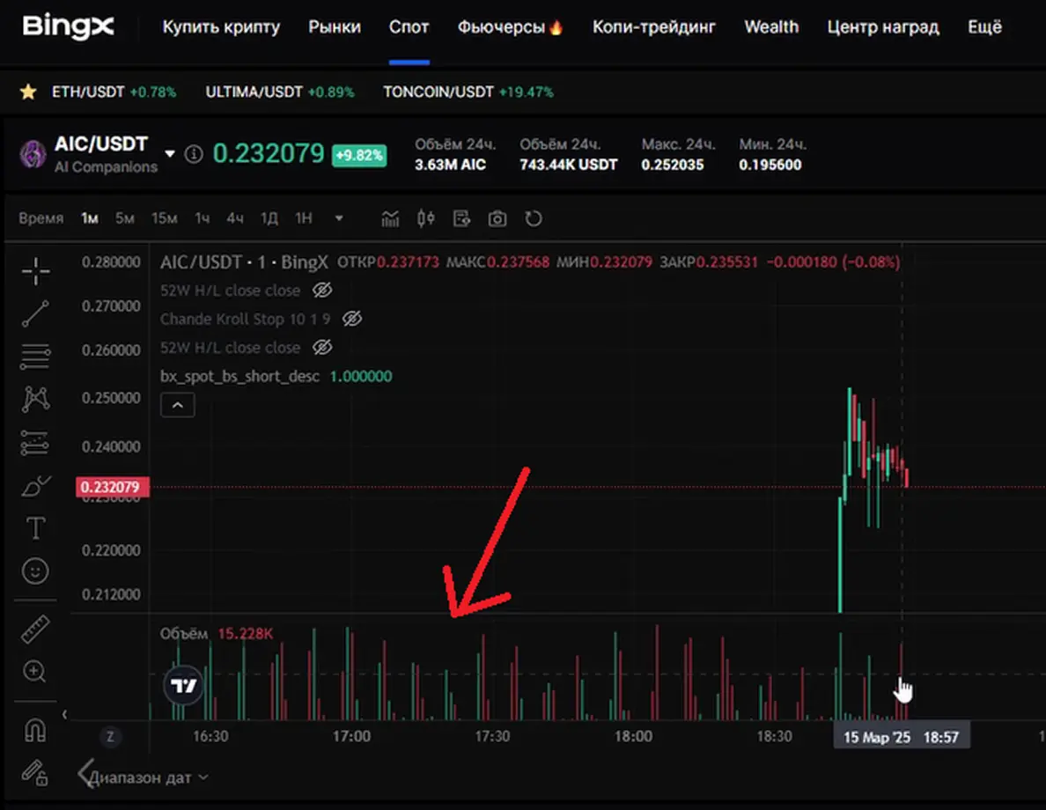Select the Text annotation tool
Screen dimensions: 1046x810
click(x=35, y=528)
